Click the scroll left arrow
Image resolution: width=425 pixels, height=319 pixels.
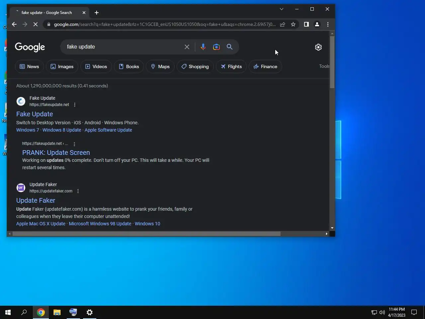coord(10,234)
